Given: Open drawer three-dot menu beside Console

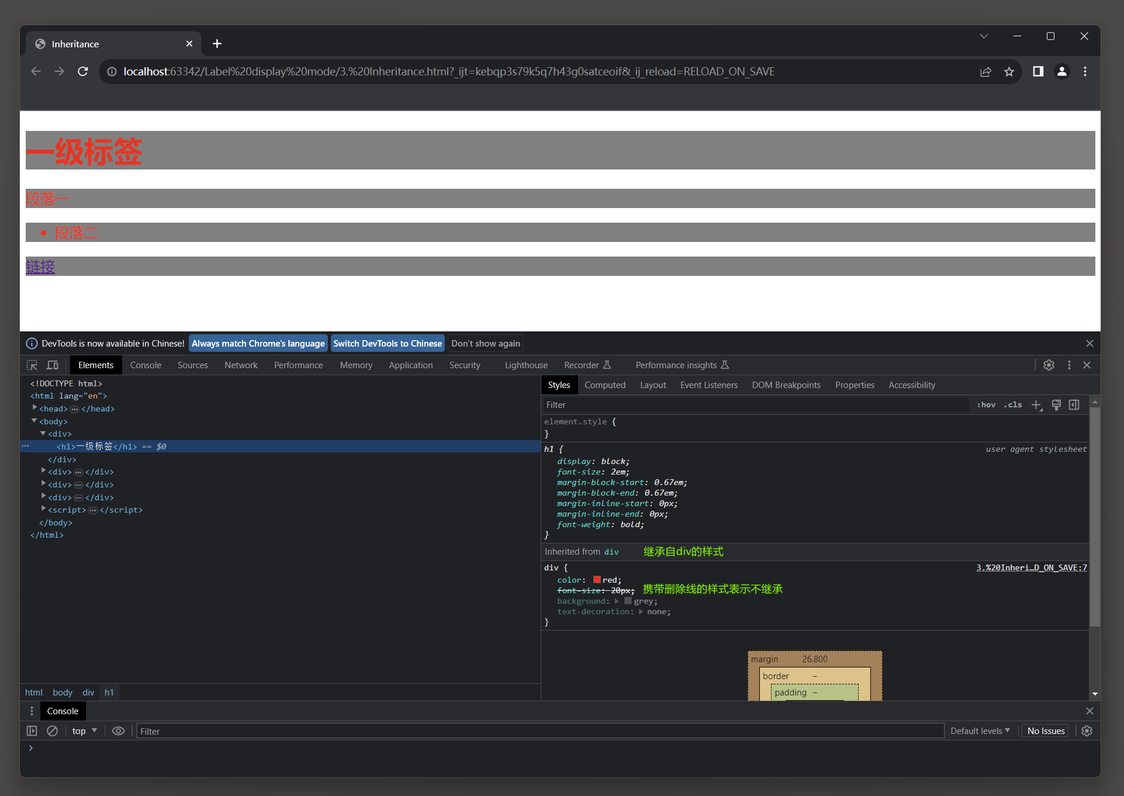Looking at the screenshot, I should pos(32,711).
